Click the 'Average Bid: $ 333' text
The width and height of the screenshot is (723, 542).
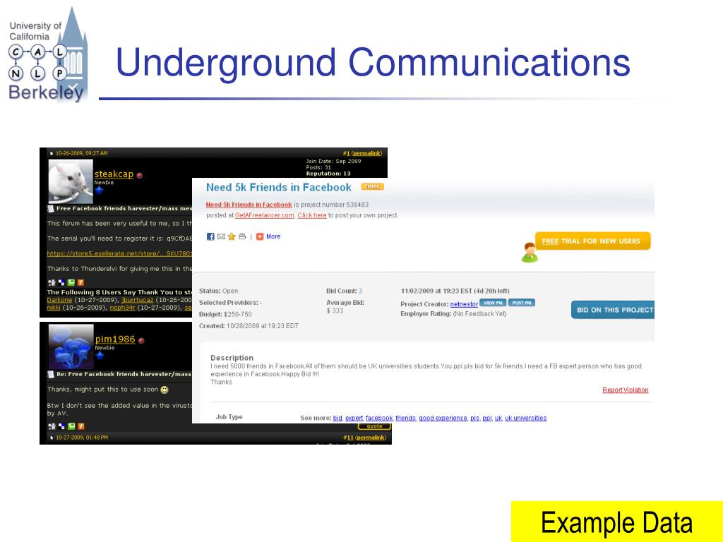345,306
